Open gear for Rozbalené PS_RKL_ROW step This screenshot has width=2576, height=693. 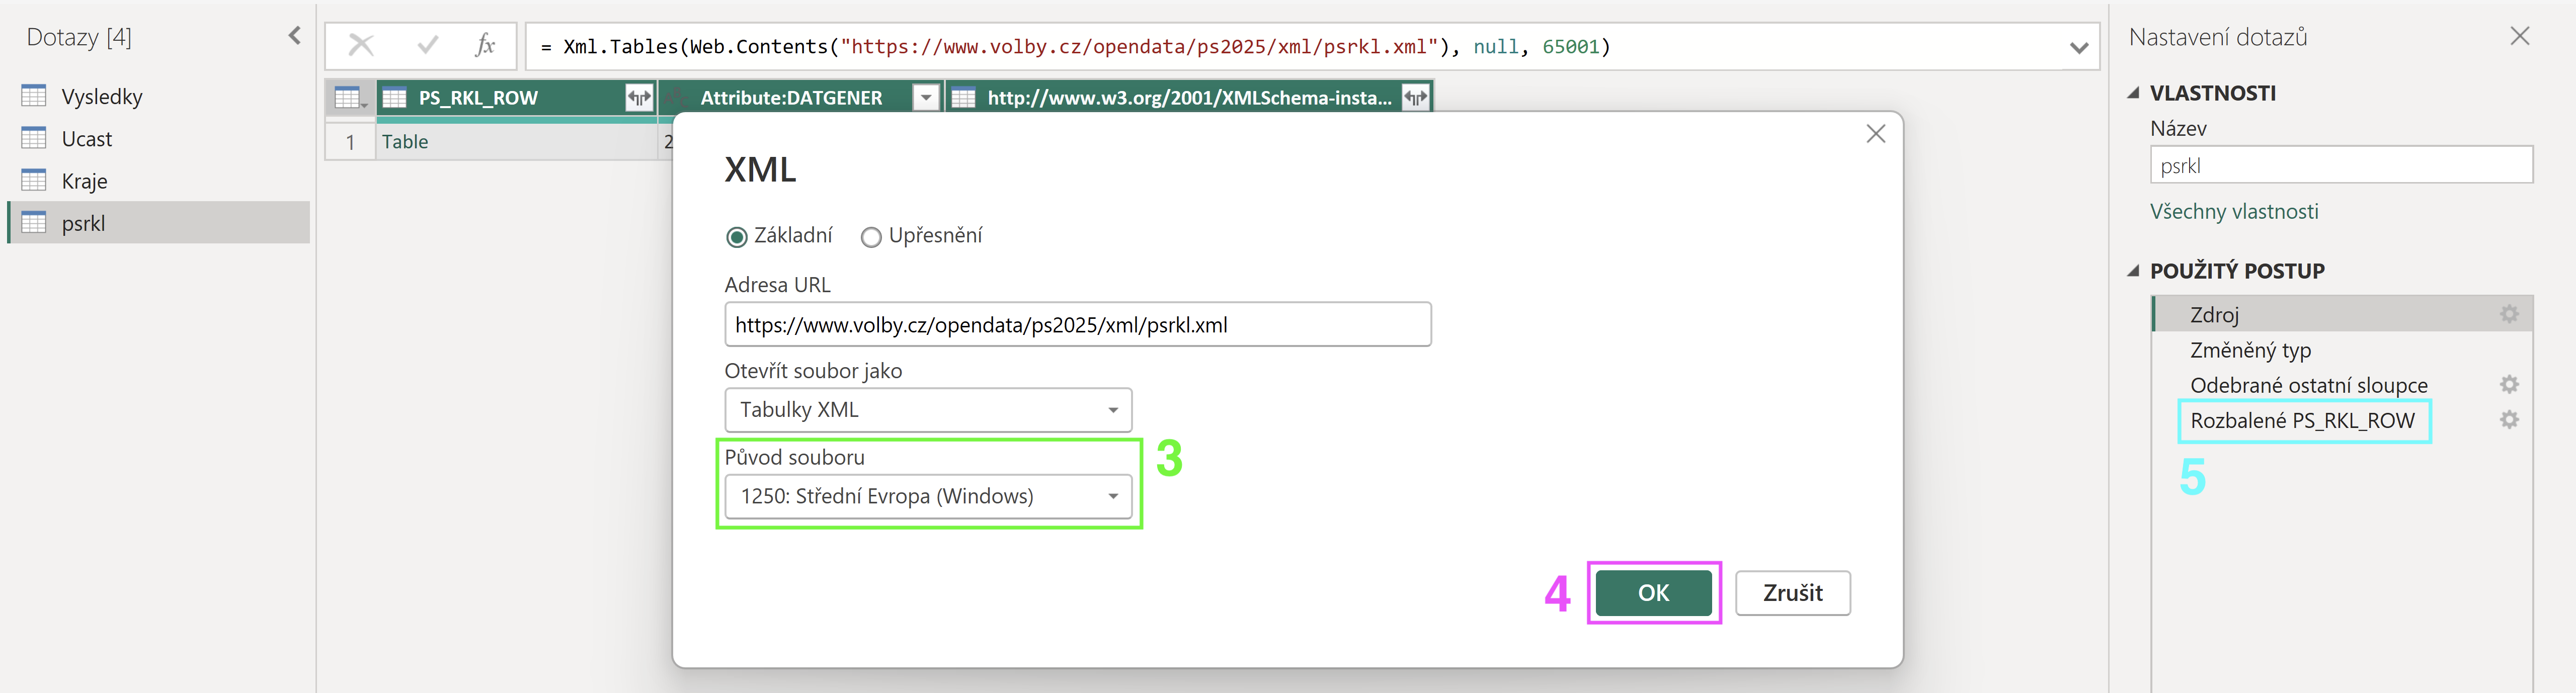[2509, 420]
